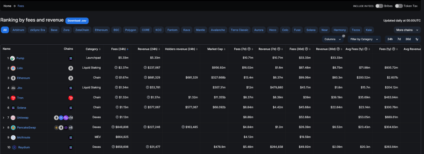Open the Columns selector dropdown
Image resolution: width=424 pixels, height=154 pixels.
coord(332,39)
